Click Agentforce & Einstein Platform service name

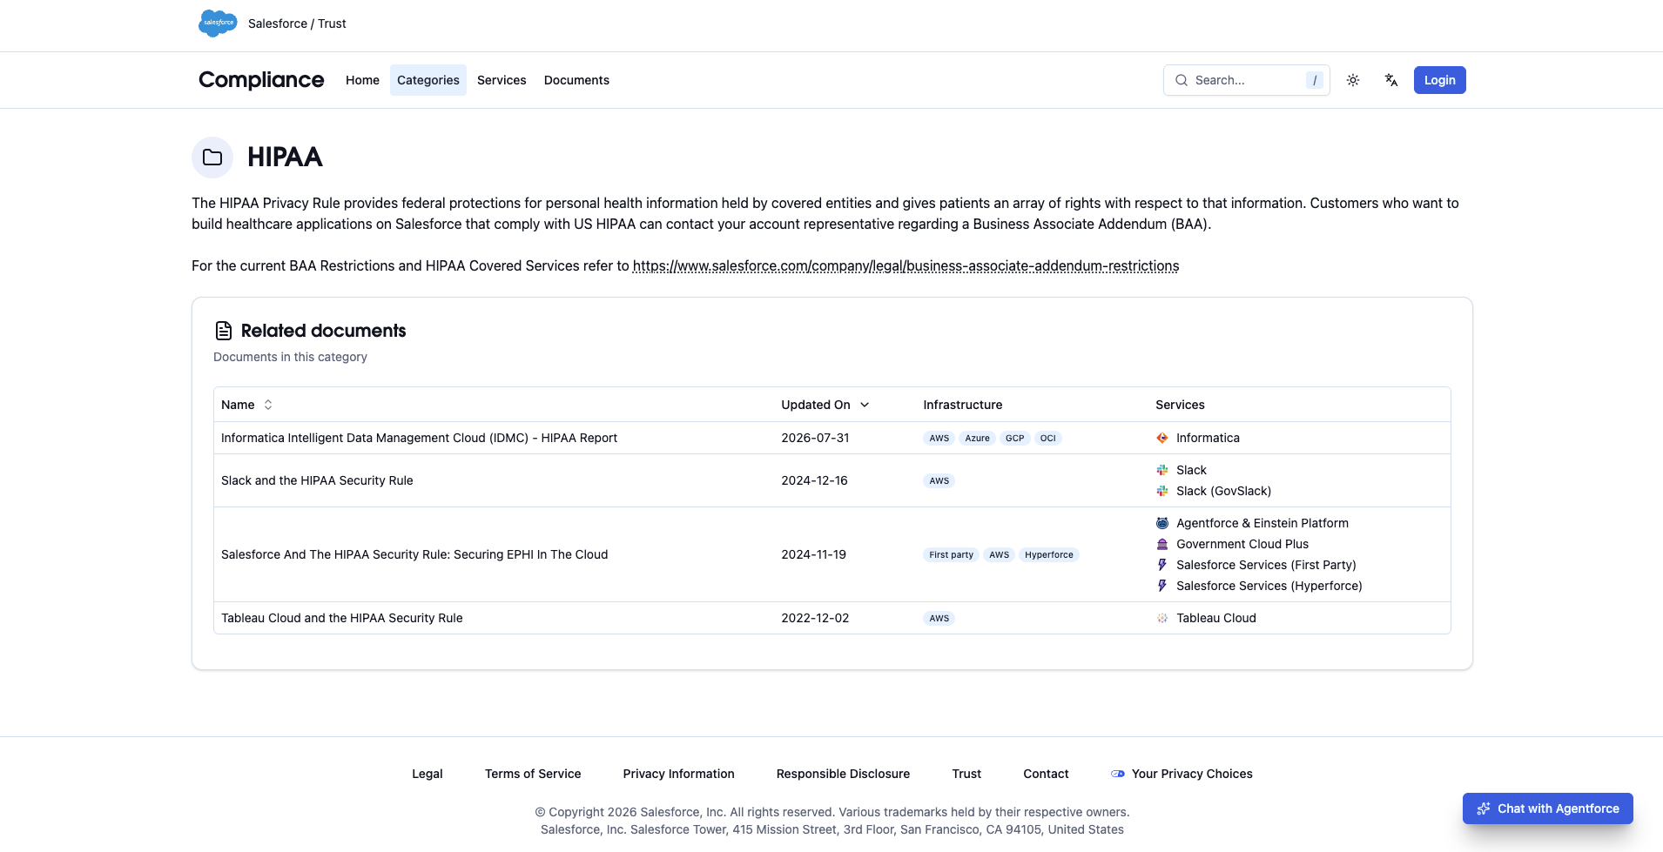click(x=1262, y=523)
